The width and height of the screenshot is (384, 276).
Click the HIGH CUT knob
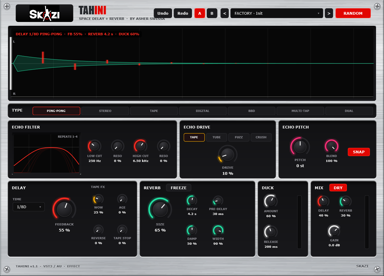click(x=140, y=146)
